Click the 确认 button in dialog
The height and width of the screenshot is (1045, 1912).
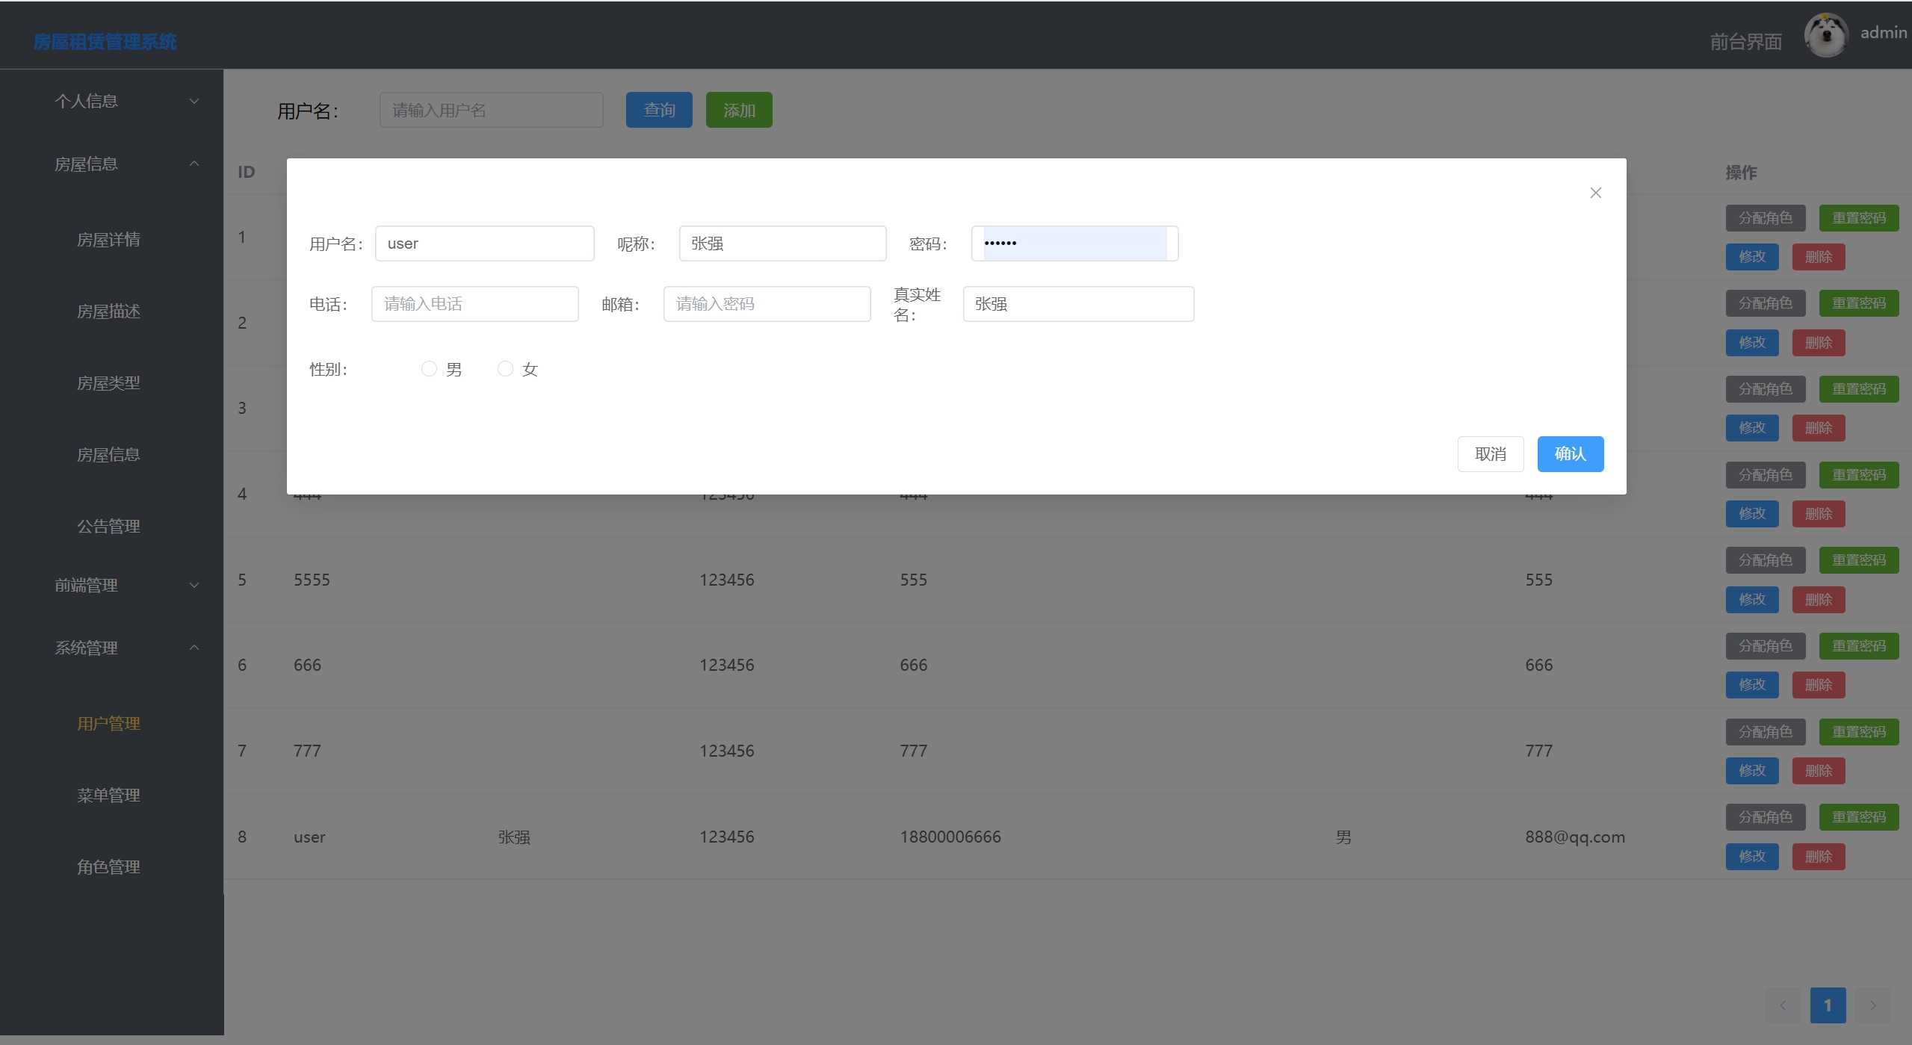coord(1570,454)
